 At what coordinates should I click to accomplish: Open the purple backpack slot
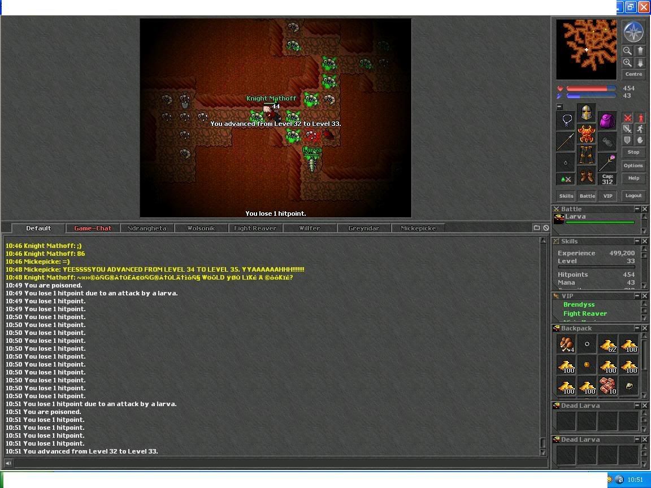tap(607, 120)
